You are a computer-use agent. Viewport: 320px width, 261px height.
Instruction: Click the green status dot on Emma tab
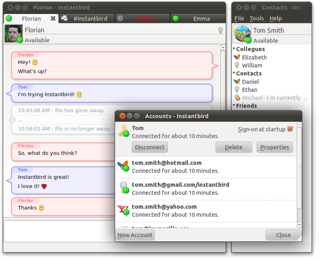click(176, 19)
